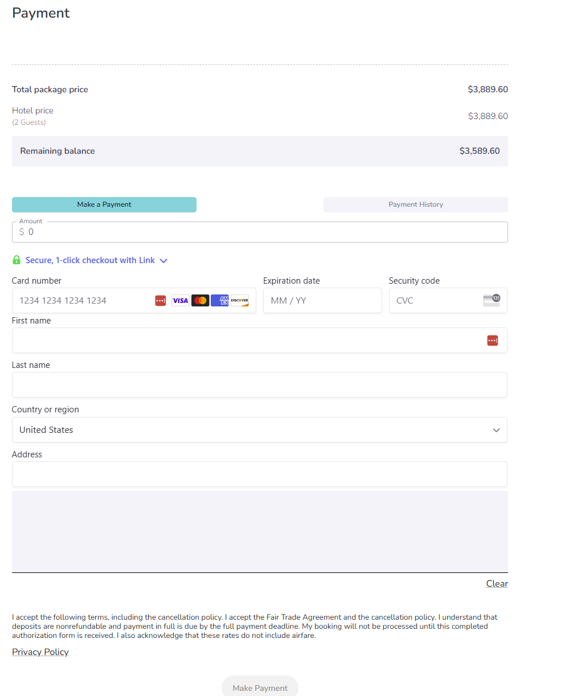Open the Privacy Policy link
Viewport: 573px width, 696px height.
40,652
